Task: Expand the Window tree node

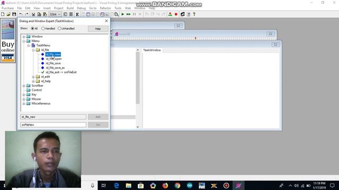Action: pos(24,36)
